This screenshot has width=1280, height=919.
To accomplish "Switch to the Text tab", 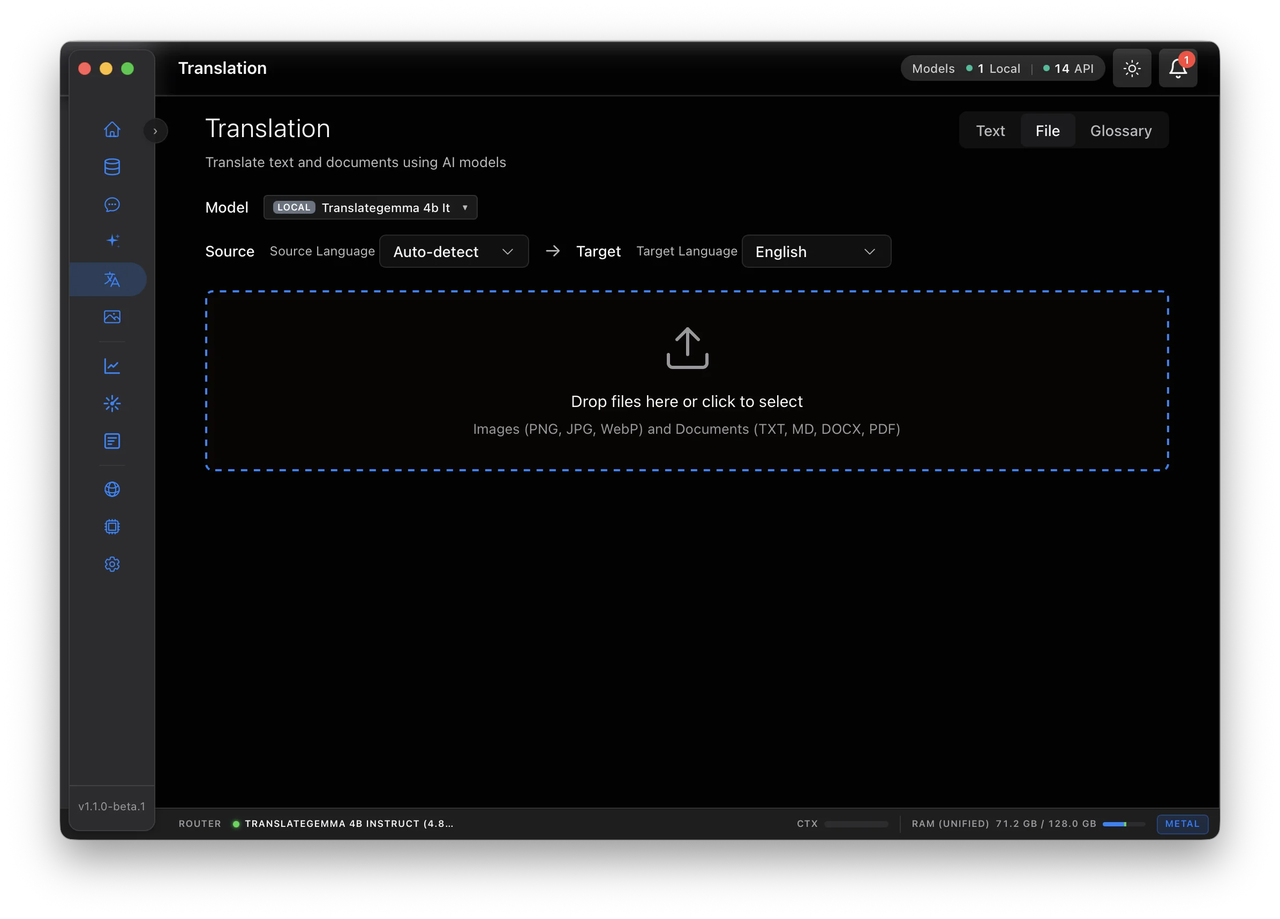I will click(990, 131).
